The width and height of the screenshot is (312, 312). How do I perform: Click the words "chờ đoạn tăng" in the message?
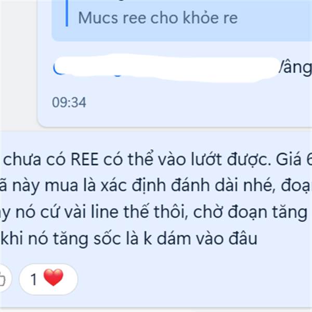click(x=250, y=212)
